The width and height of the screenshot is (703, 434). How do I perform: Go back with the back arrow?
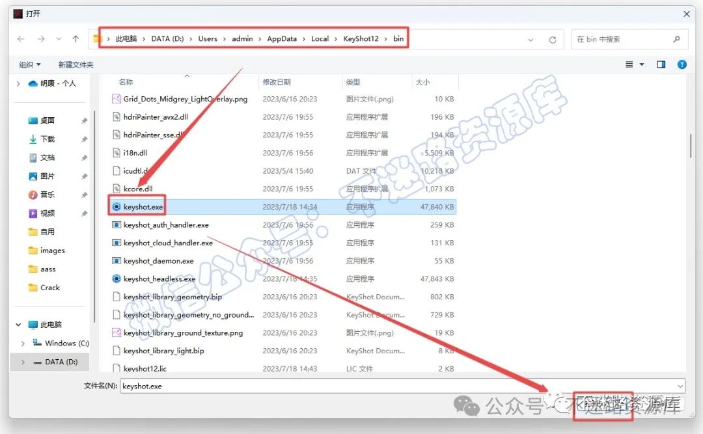[x=21, y=39]
